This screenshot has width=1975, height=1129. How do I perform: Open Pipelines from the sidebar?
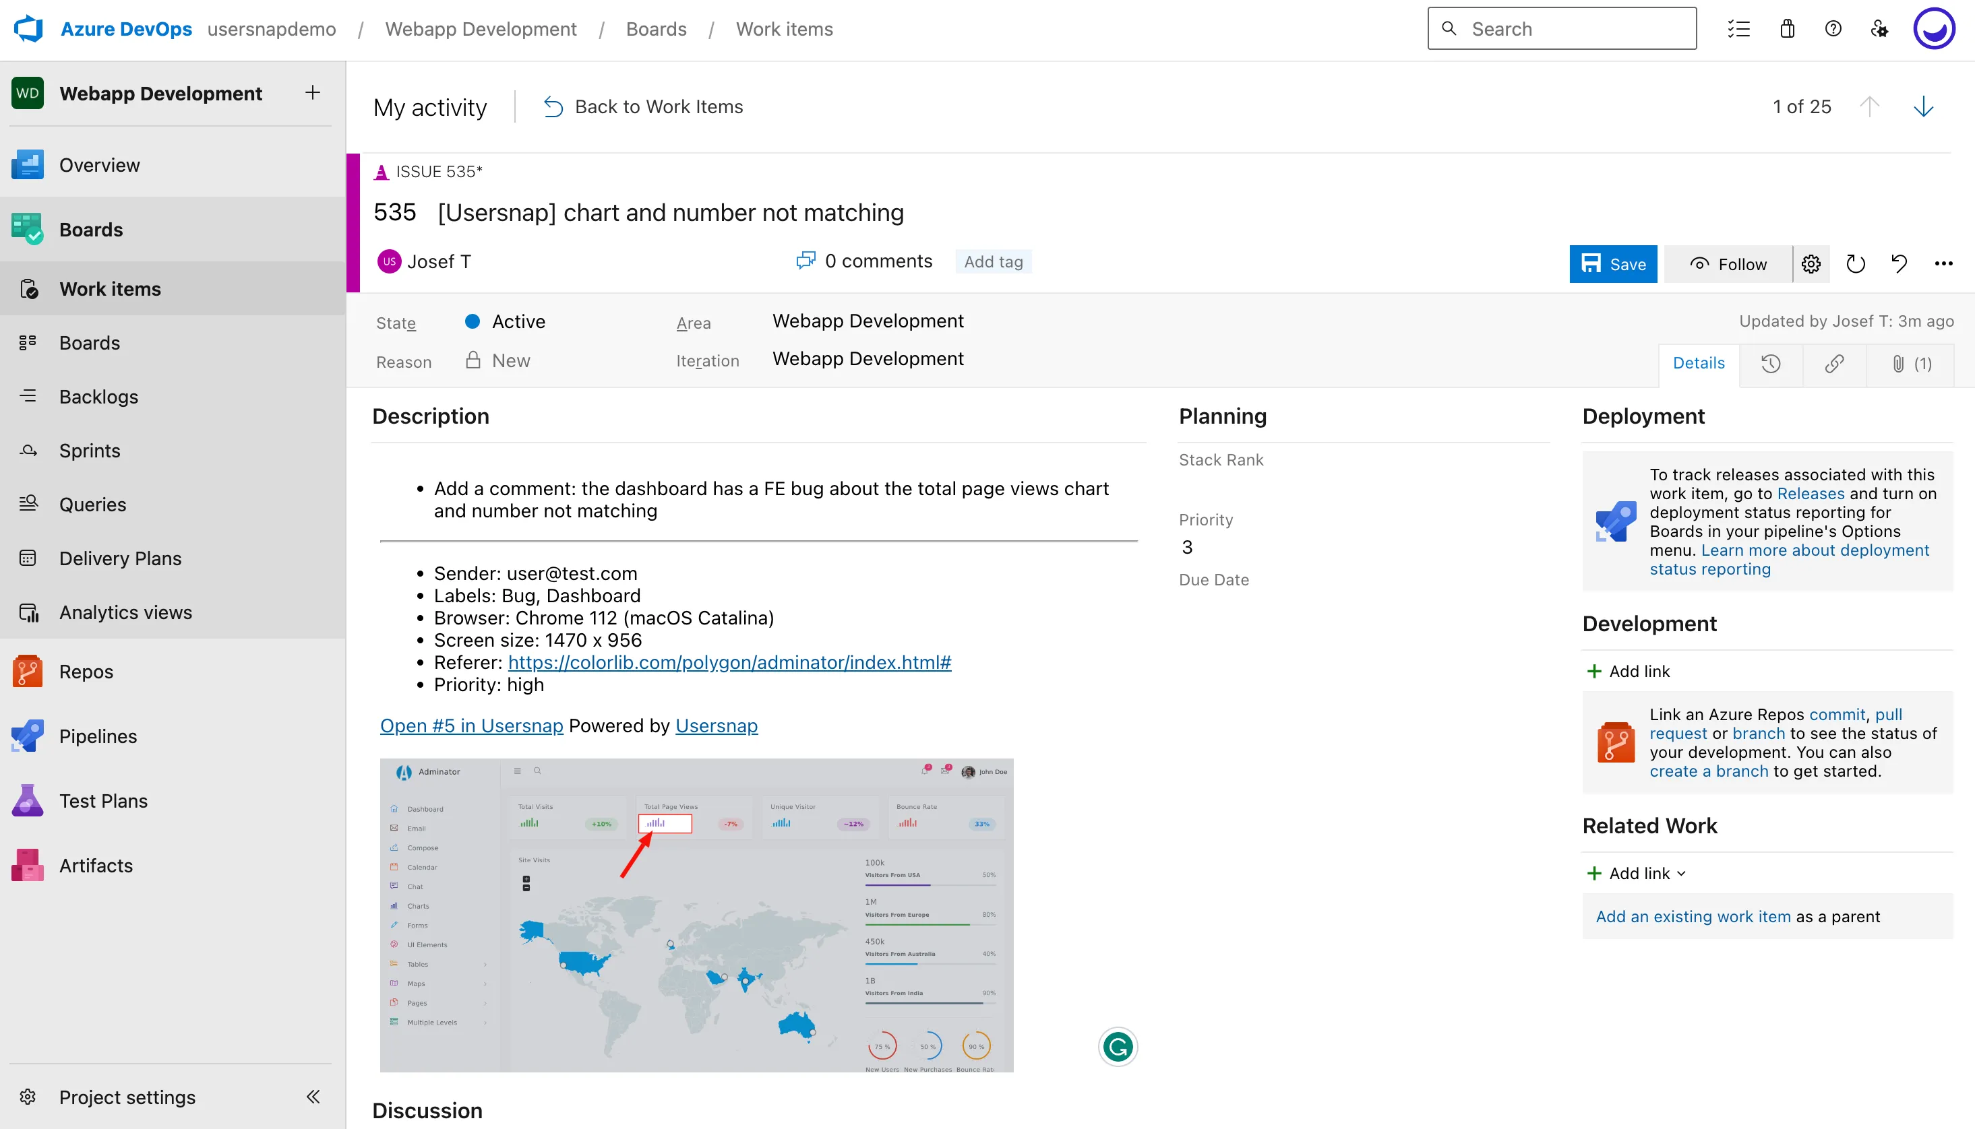(x=97, y=736)
